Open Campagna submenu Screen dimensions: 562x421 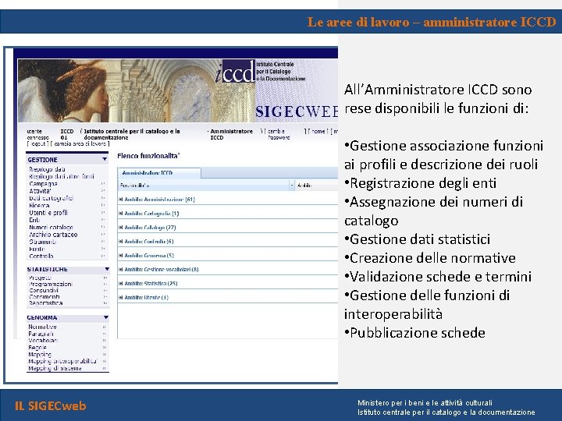[x=43, y=184]
